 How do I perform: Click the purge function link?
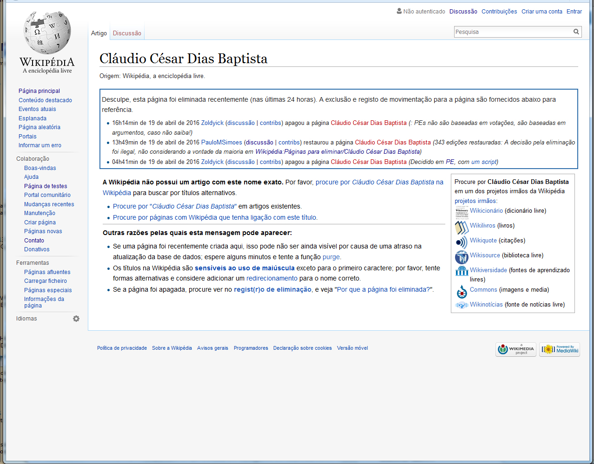tap(331, 257)
